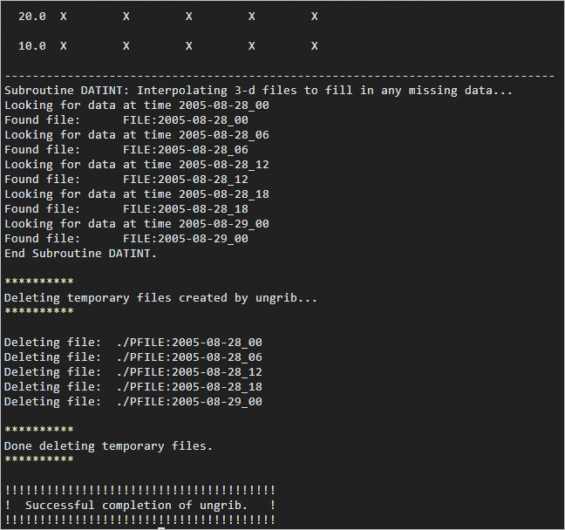
Task: Click 'Deleting file: ./PFILE:2005-08-28_18' line
Action: coord(133,387)
